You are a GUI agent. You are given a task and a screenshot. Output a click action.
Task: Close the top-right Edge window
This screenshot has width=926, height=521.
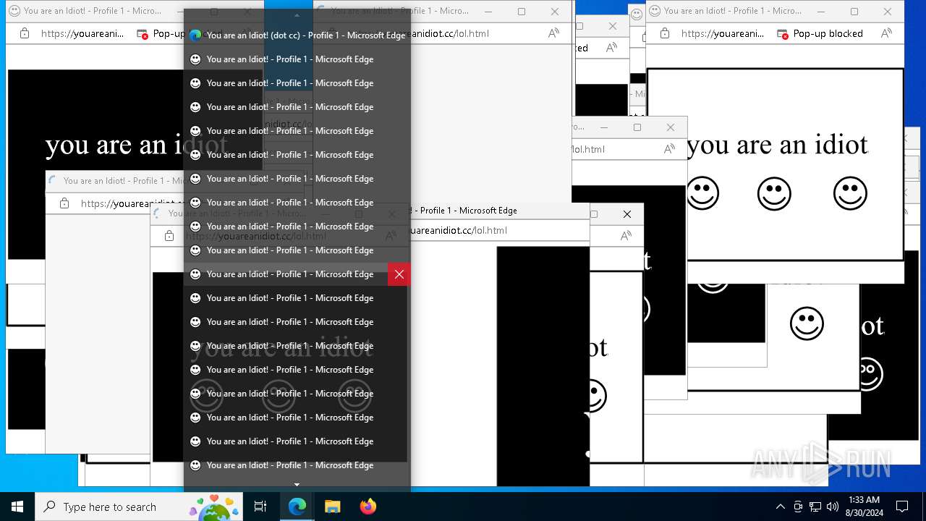coord(887,12)
